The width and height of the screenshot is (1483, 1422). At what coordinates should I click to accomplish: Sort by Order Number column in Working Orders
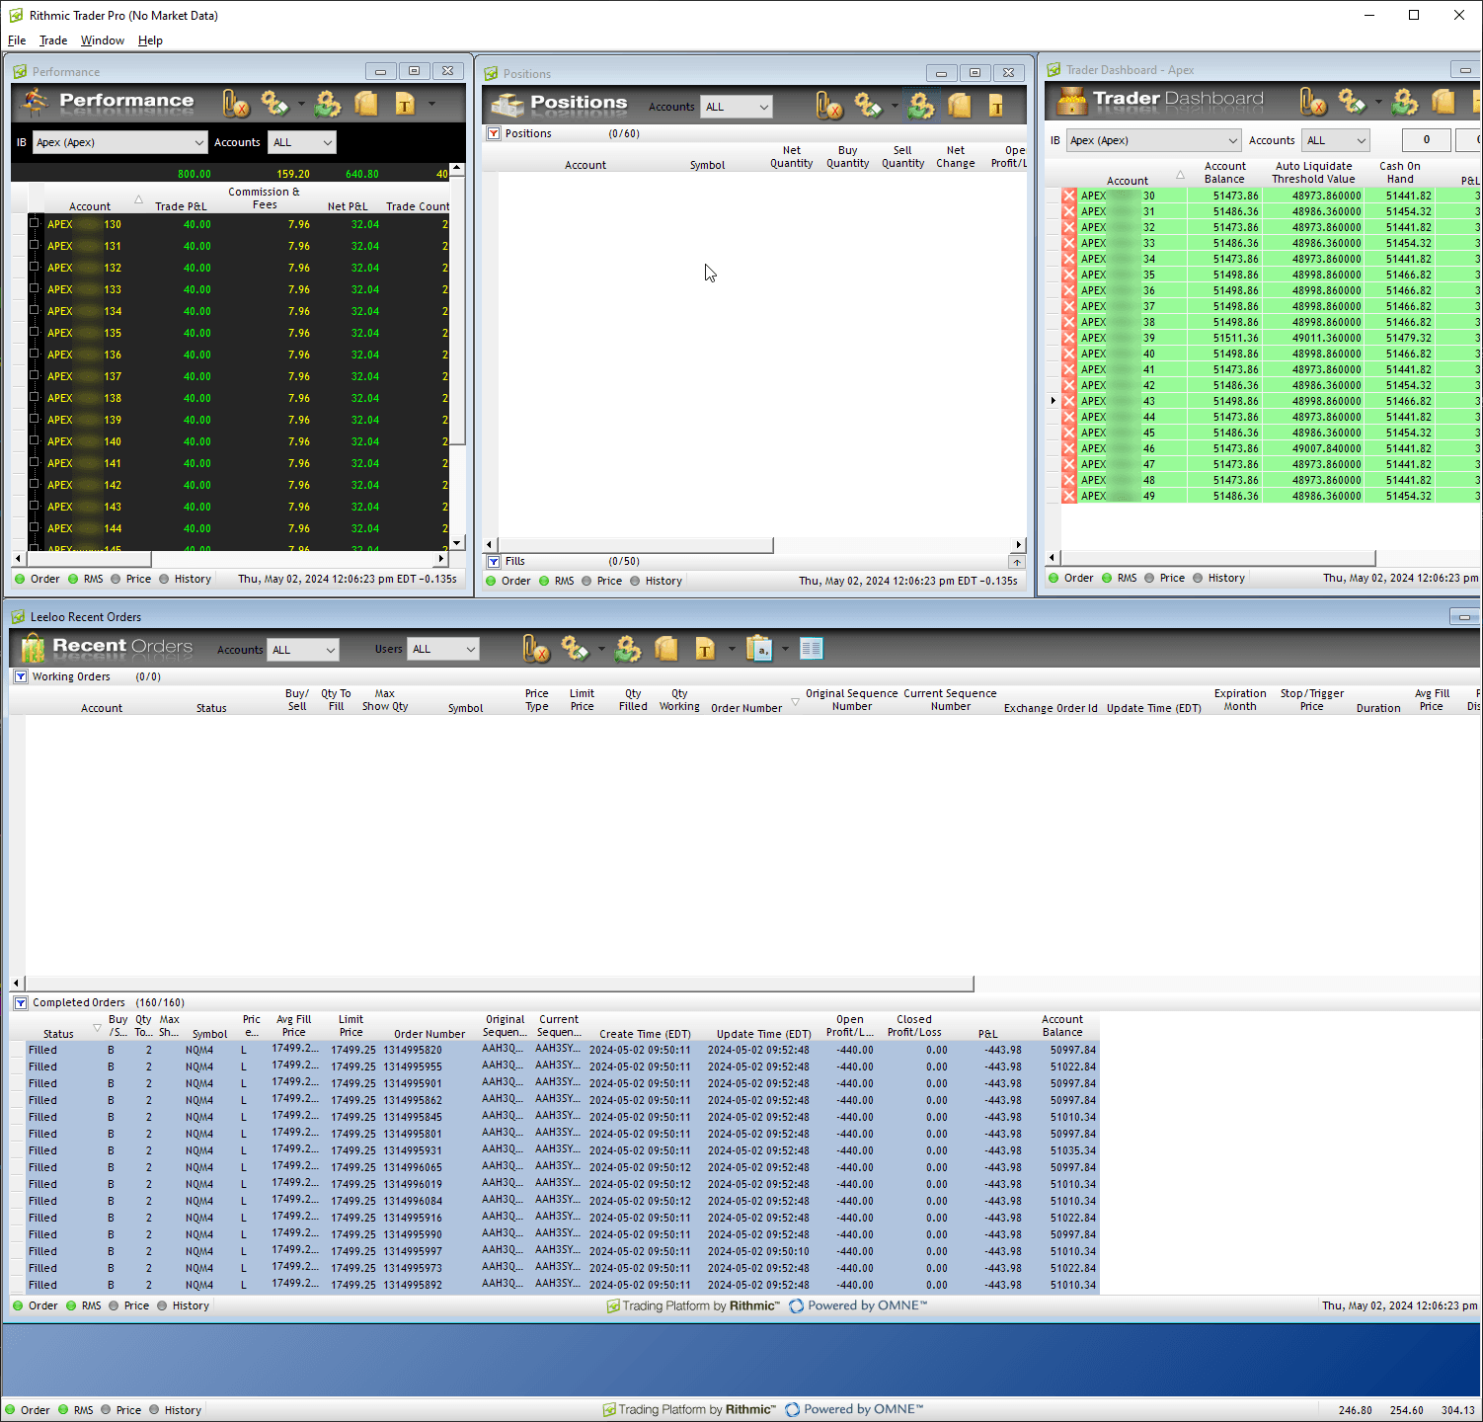tap(746, 708)
